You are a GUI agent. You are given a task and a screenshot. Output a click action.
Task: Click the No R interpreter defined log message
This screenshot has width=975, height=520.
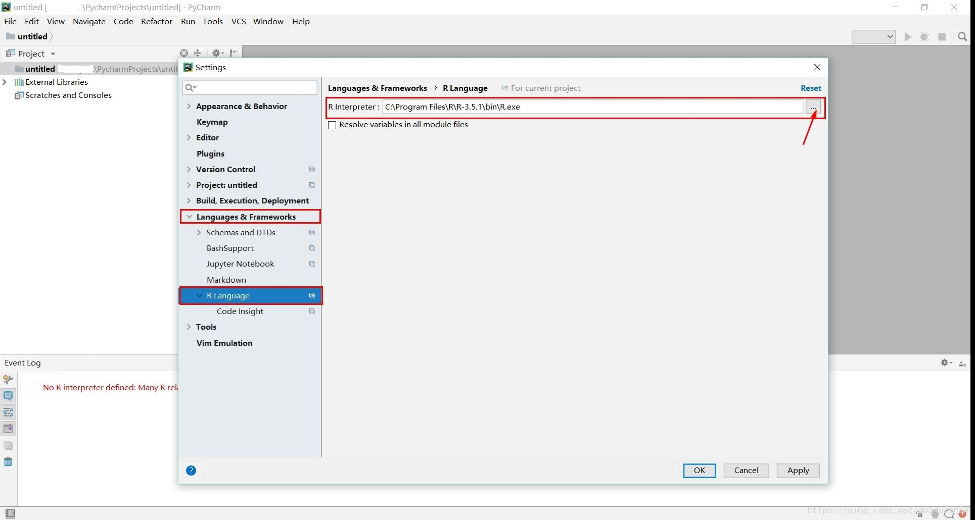tap(110, 387)
